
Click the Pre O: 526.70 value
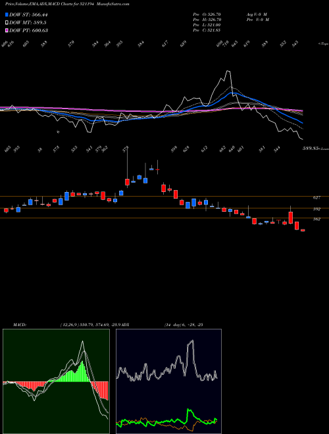click(x=207, y=14)
